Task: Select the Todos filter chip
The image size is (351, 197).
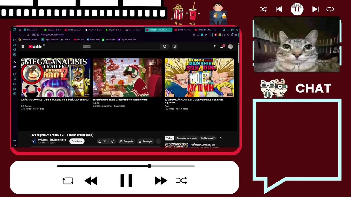Action: (x=169, y=138)
